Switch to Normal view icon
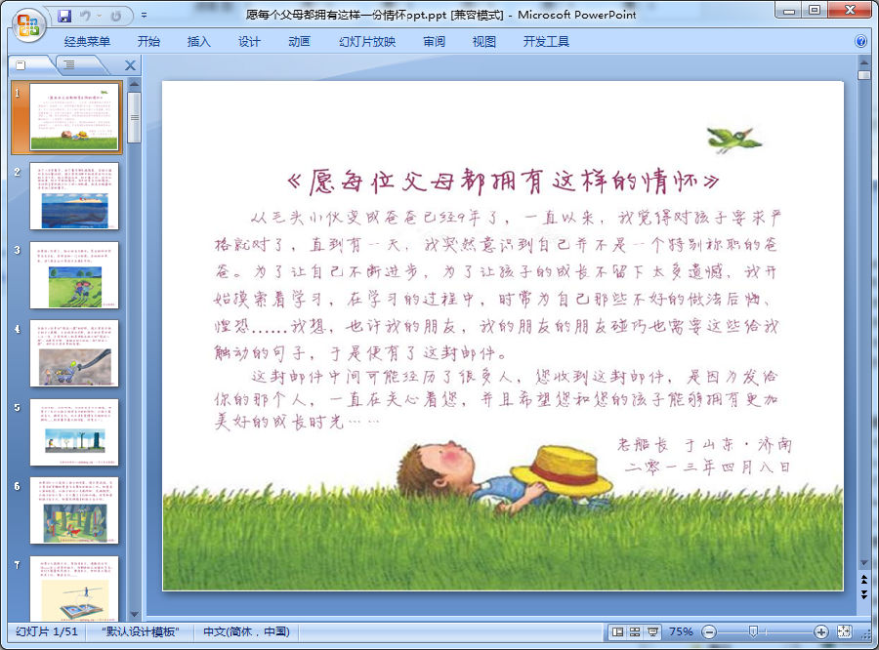Screen dimensions: 879x650 [x=618, y=632]
